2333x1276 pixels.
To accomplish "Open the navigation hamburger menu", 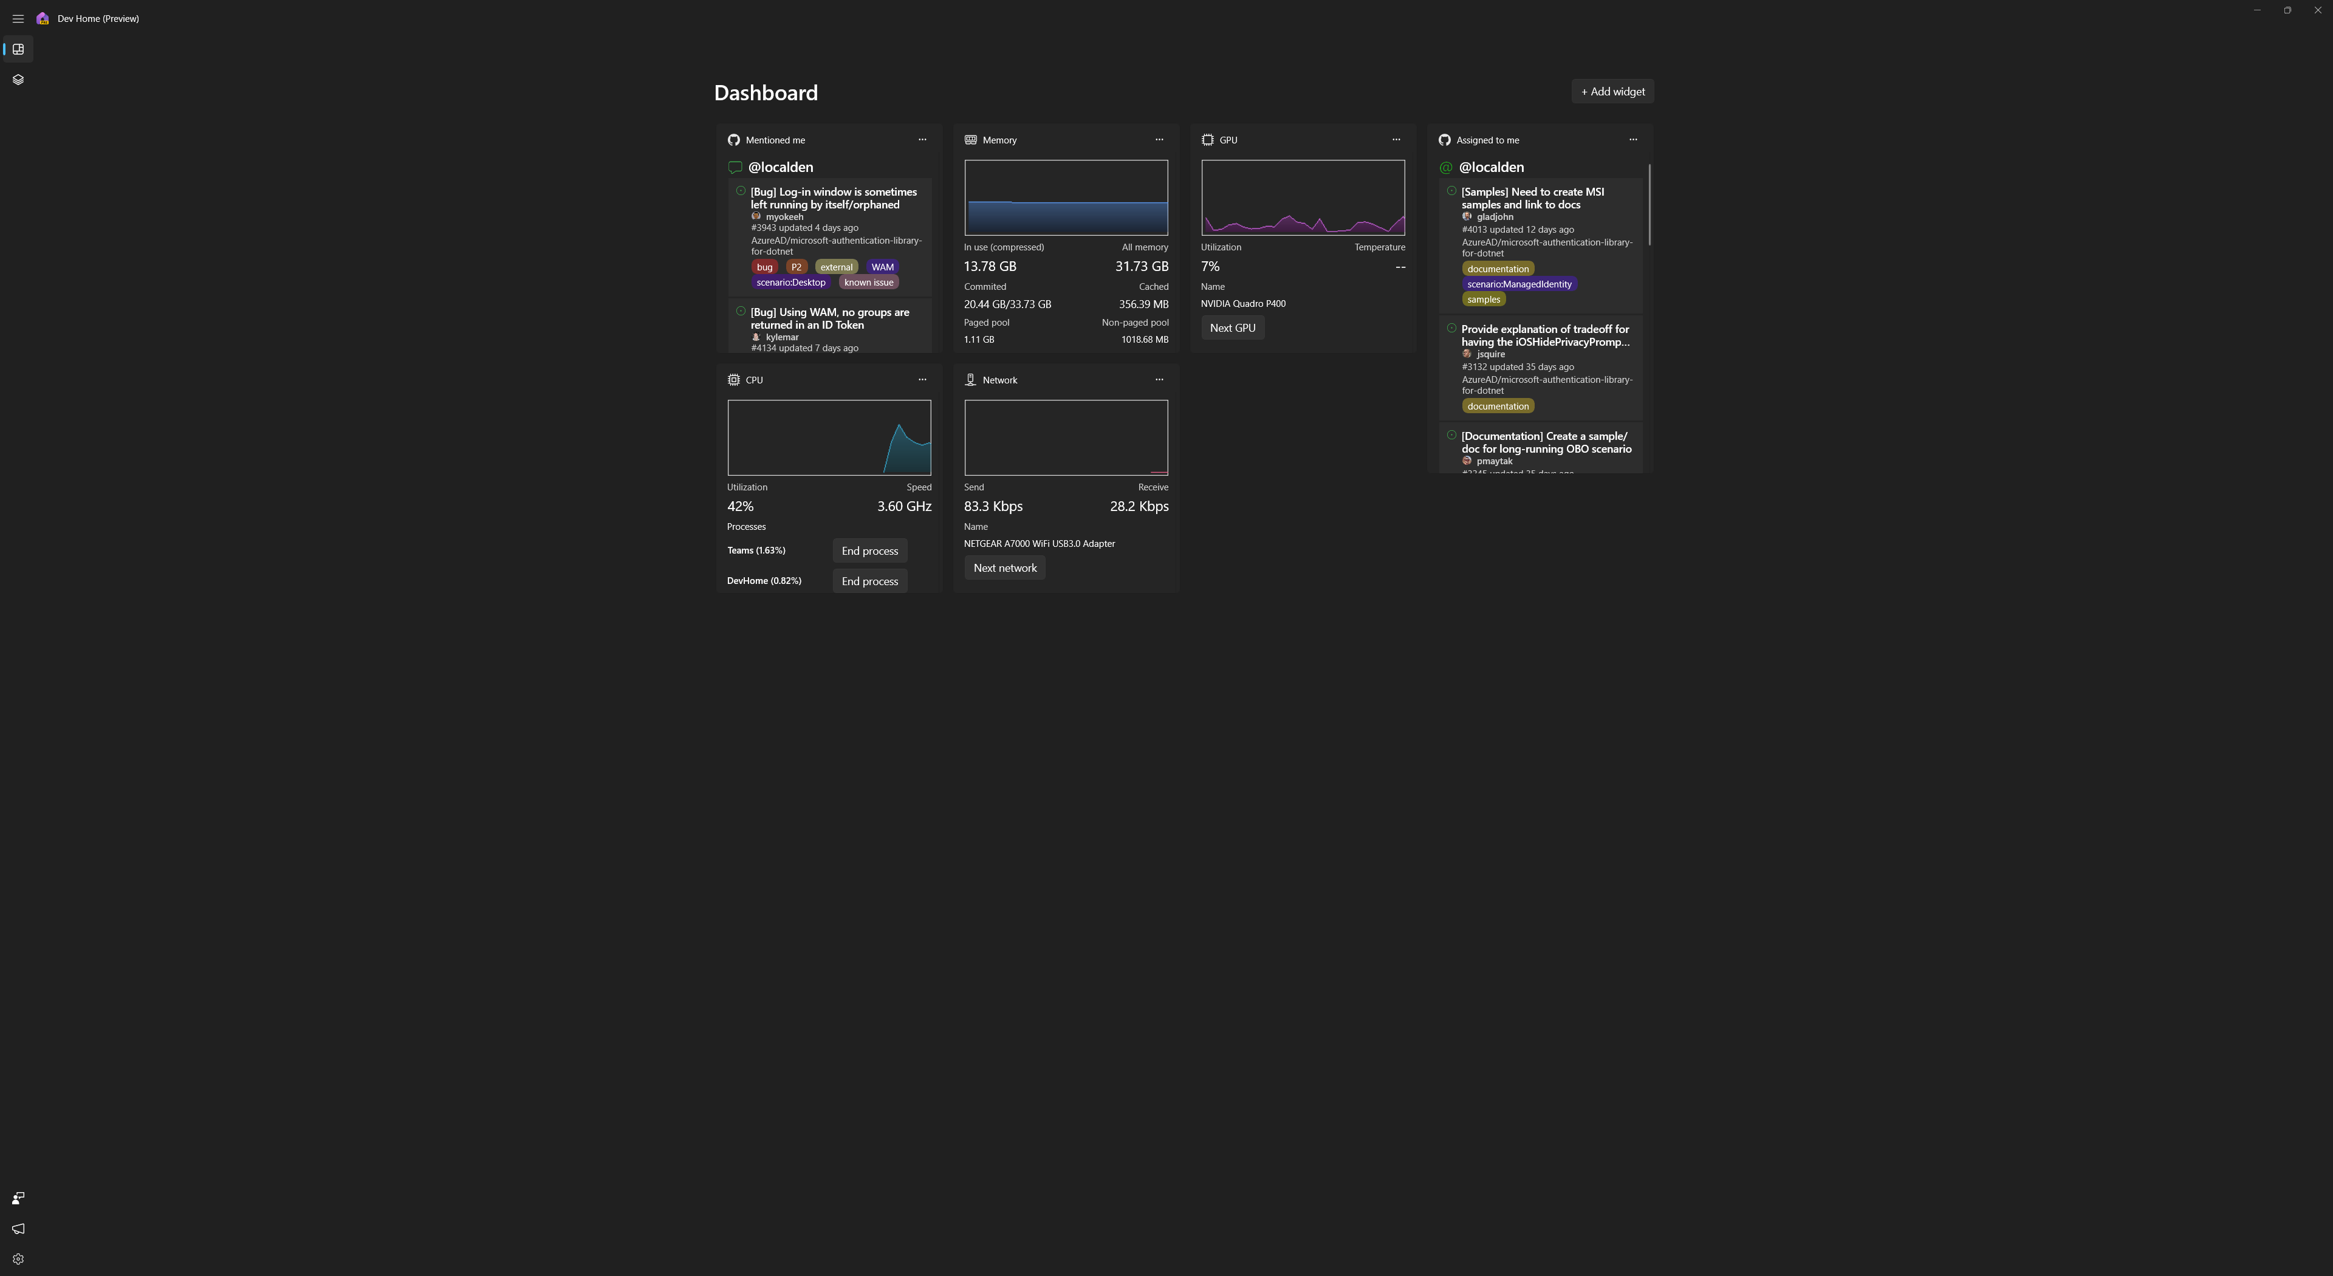I will 17,18.
